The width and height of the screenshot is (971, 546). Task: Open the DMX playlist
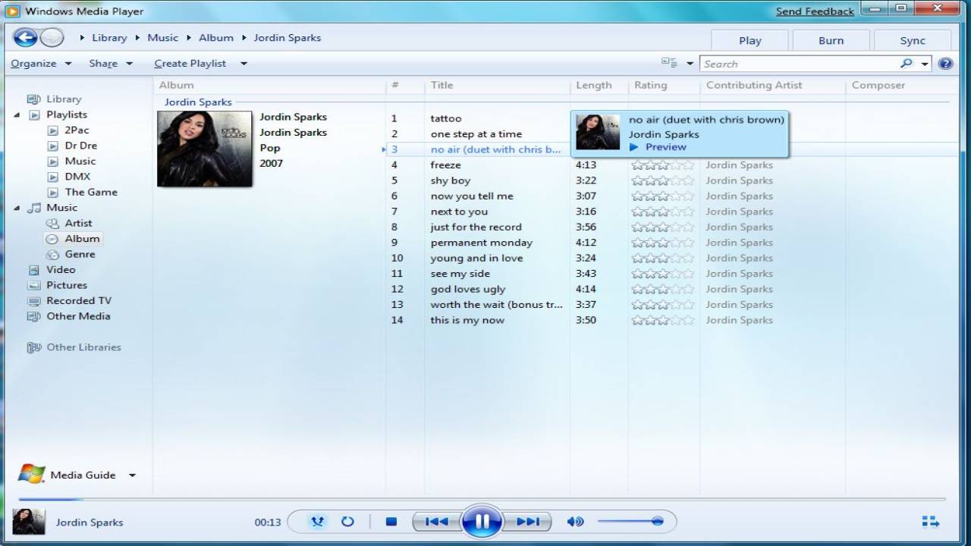(x=77, y=177)
